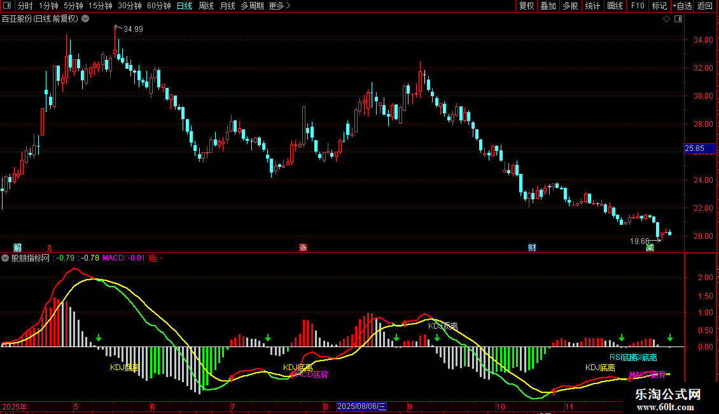
Task: Open the F10 company info
Action: coord(638,6)
